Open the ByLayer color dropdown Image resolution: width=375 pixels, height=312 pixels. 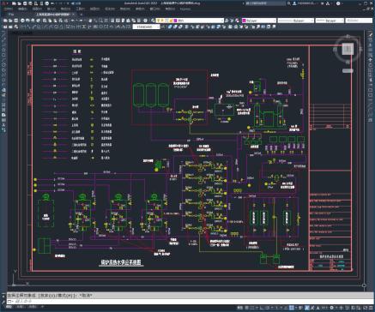tap(274, 21)
